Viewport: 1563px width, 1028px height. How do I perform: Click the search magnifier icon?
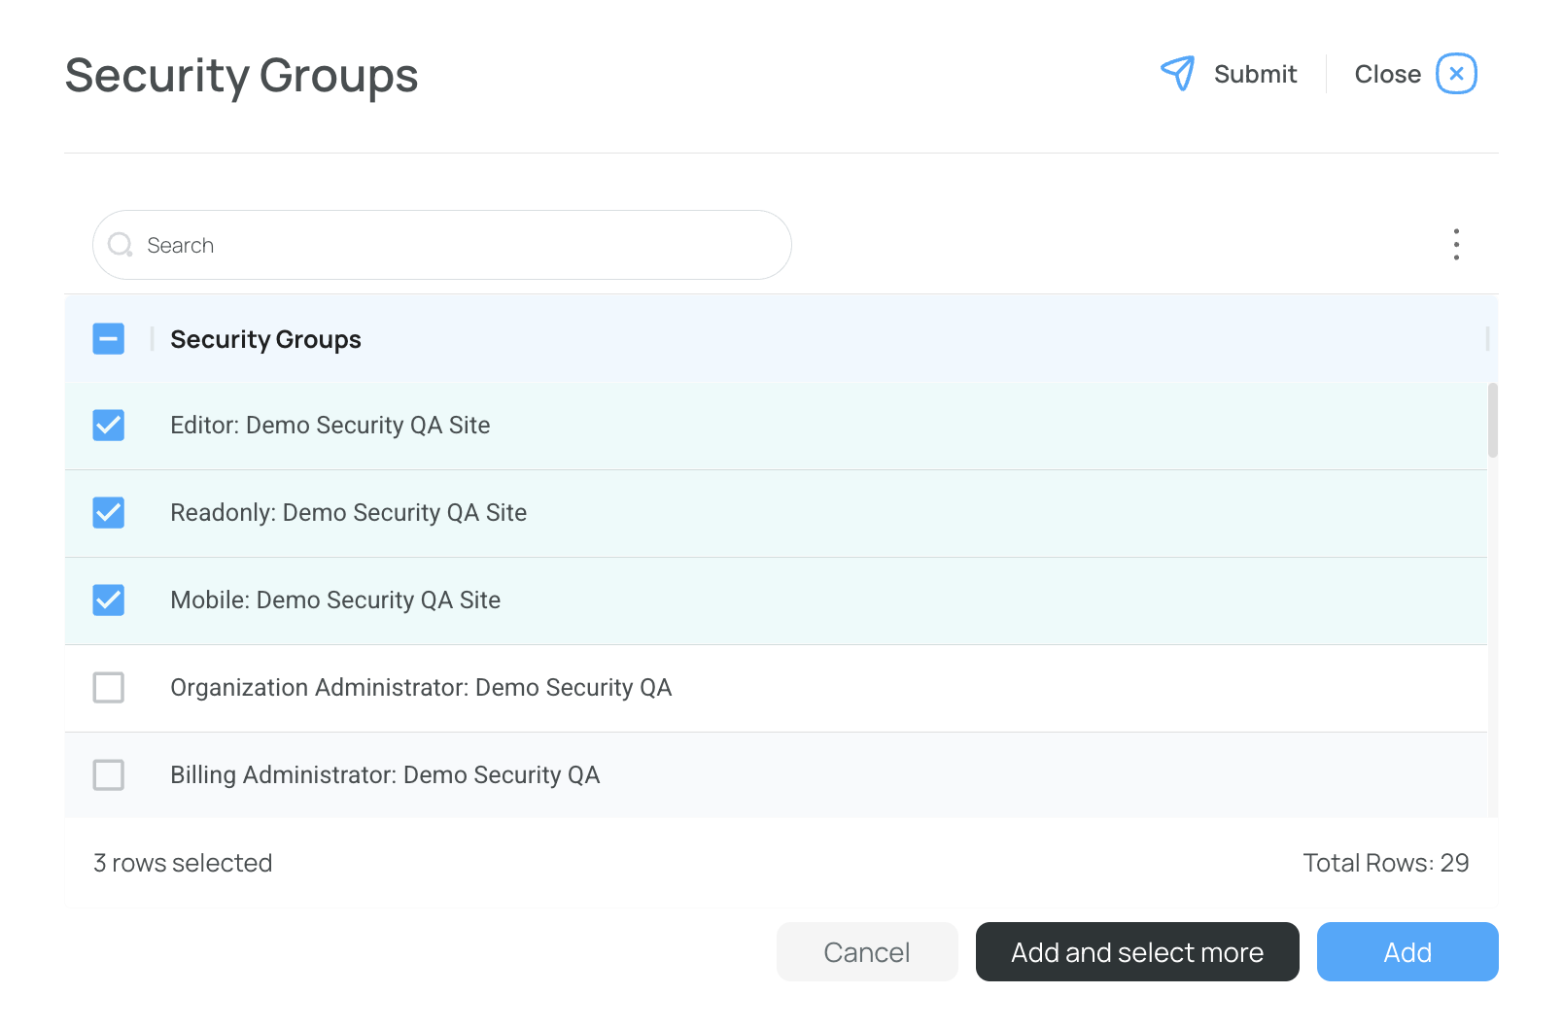tap(121, 245)
